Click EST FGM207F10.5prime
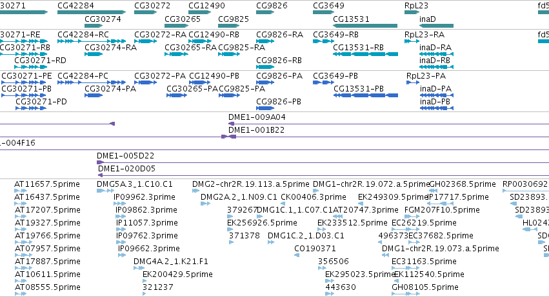 [x=442, y=210]
